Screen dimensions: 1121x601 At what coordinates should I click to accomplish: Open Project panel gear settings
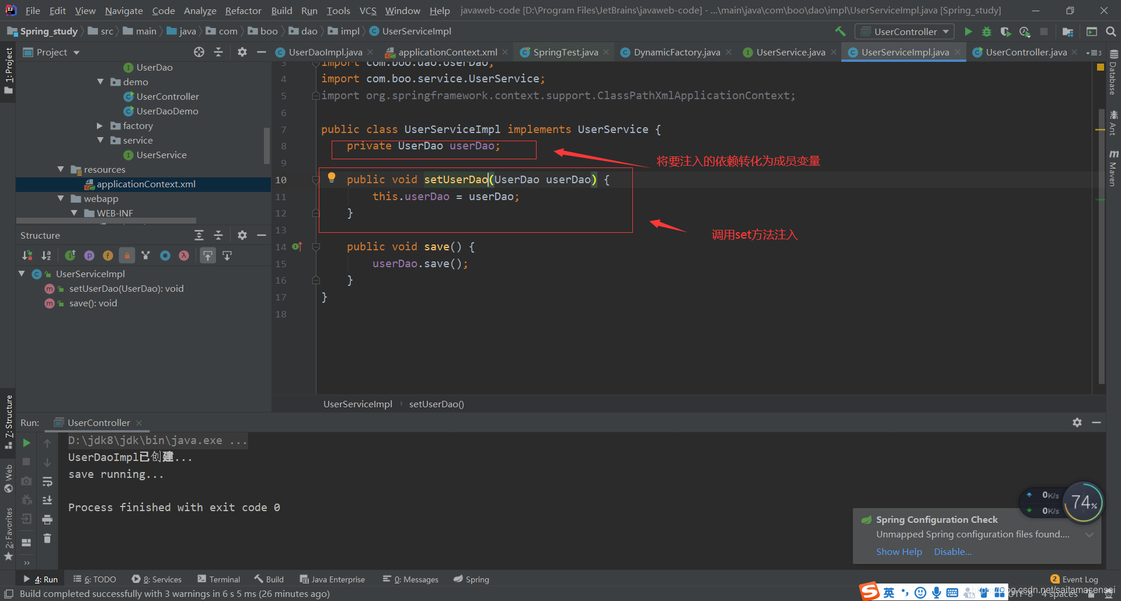pos(242,52)
